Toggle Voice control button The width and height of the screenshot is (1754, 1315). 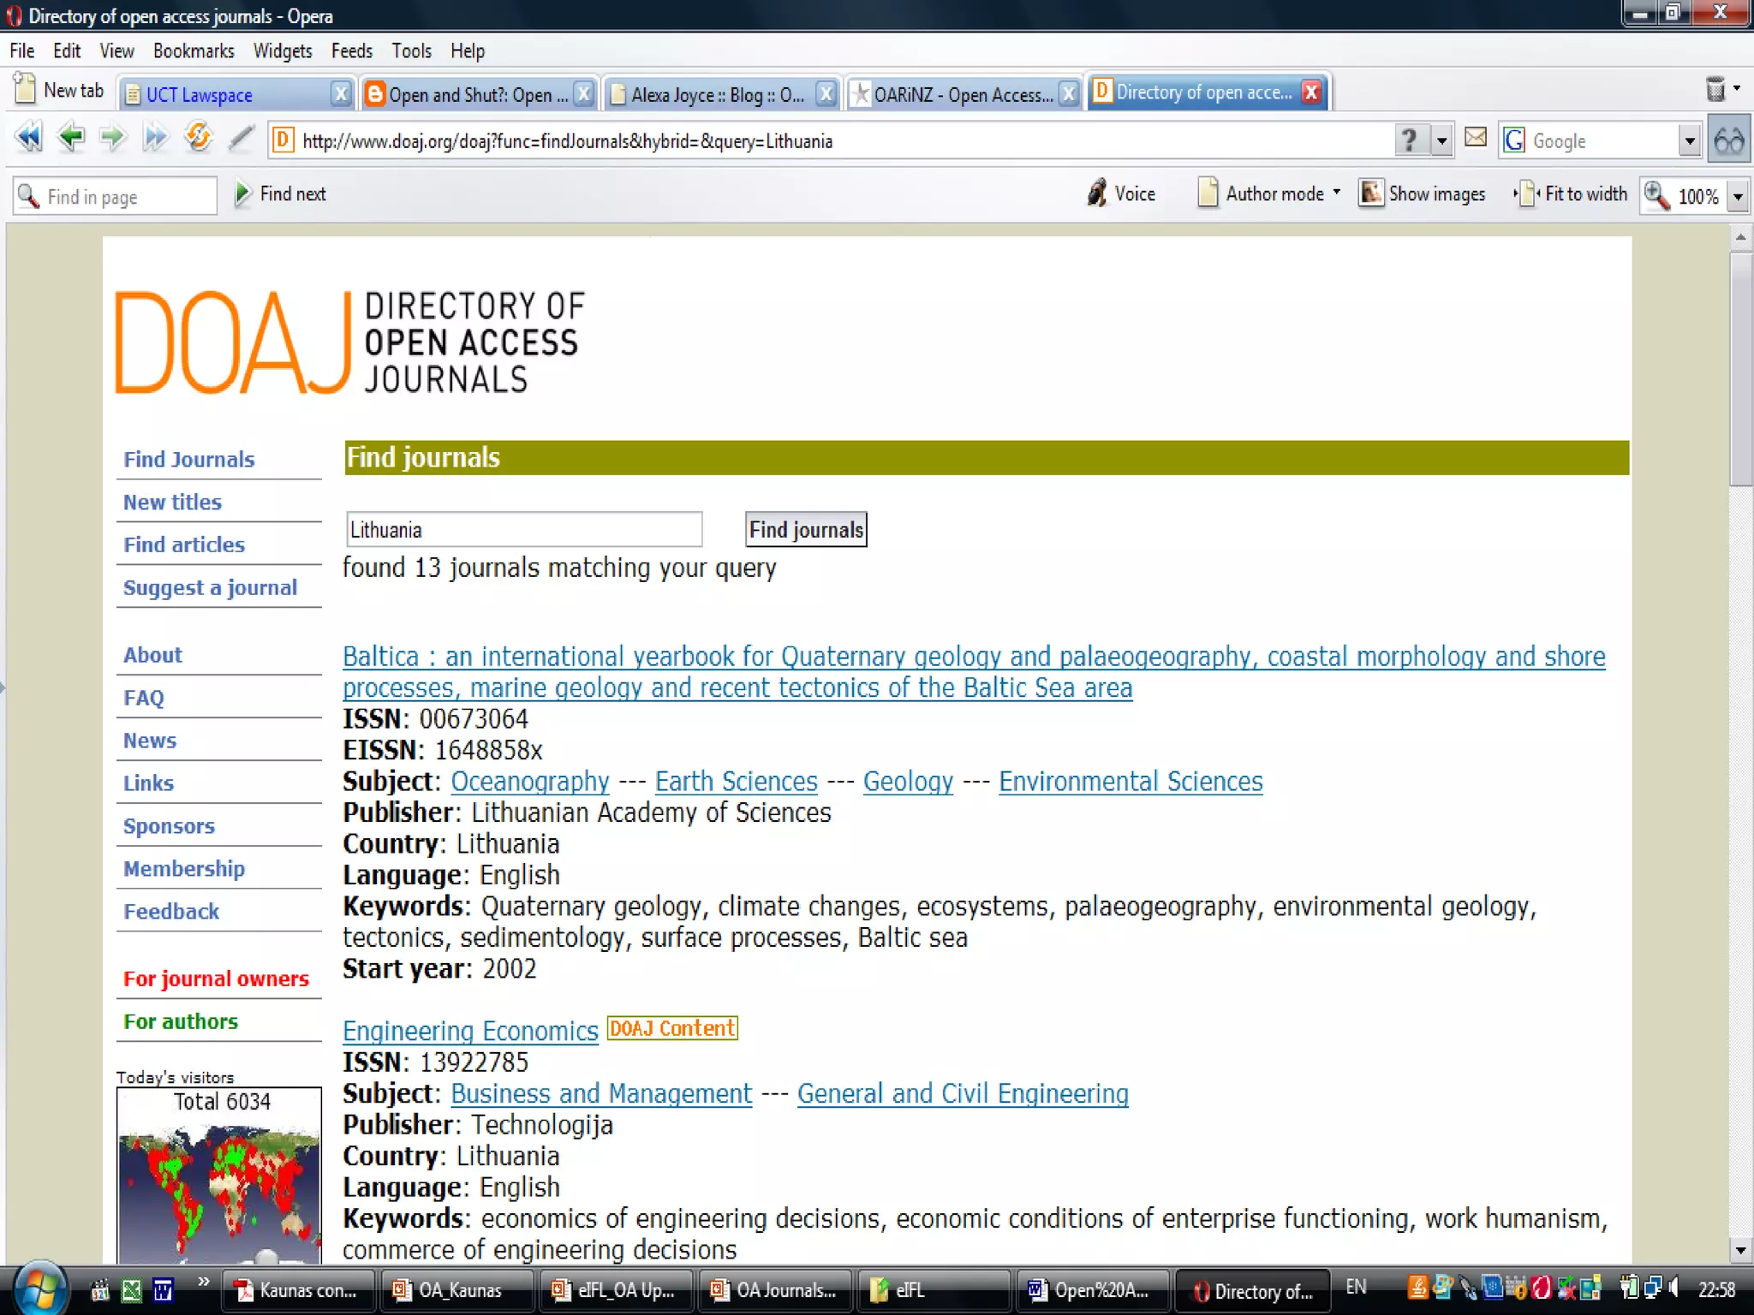click(x=1121, y=194)
